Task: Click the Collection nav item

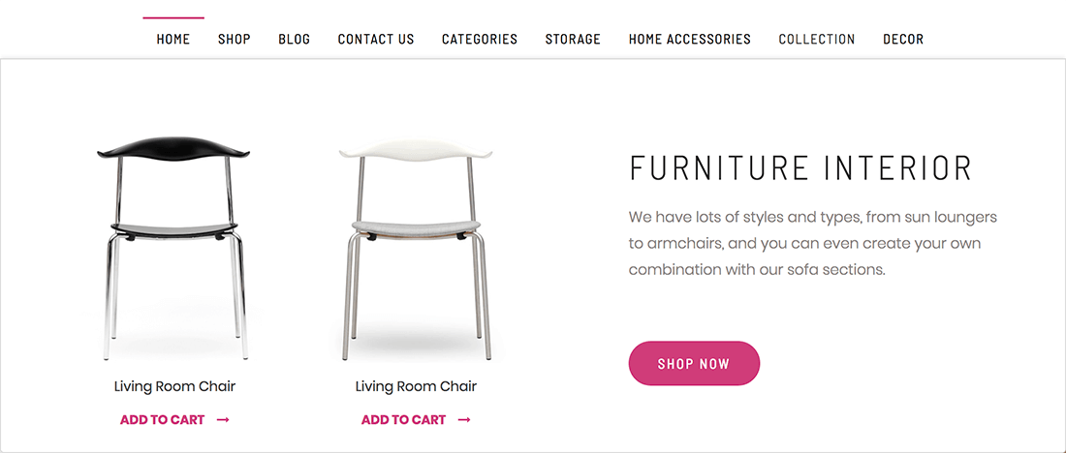Action: (816, 40)
